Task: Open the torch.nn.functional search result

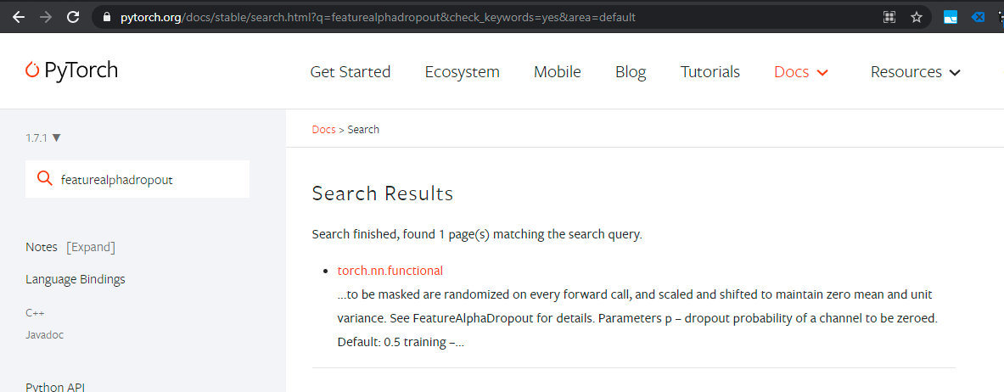Action: [x=390, y=271]
